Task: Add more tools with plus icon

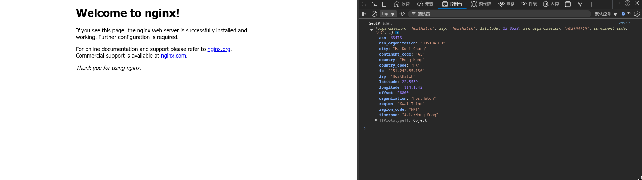Action: [x=591, y=4]
